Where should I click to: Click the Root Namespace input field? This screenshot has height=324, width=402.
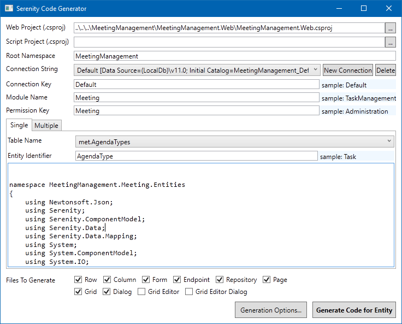(234, 56)
